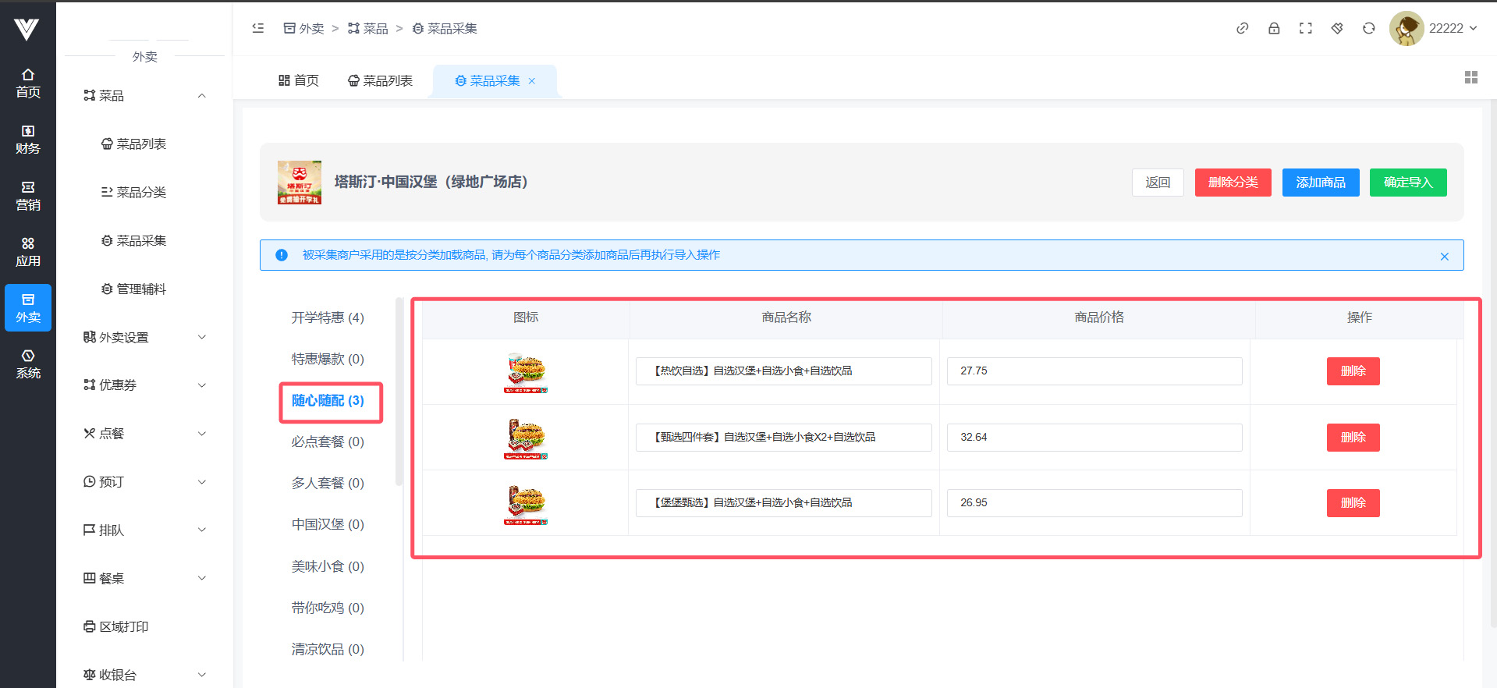Open 财务 in the left navigation rail
Image resolution: width=1497 pixels, height=688 pixels.
tap(28, 139)
